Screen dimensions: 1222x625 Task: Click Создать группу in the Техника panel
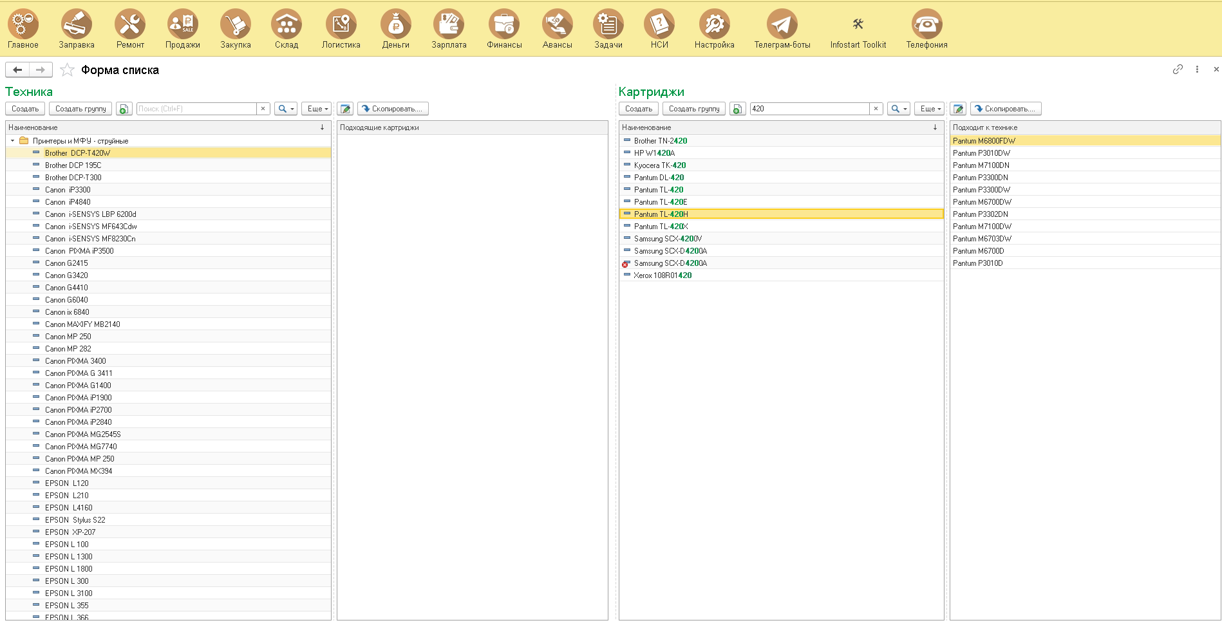80,109
